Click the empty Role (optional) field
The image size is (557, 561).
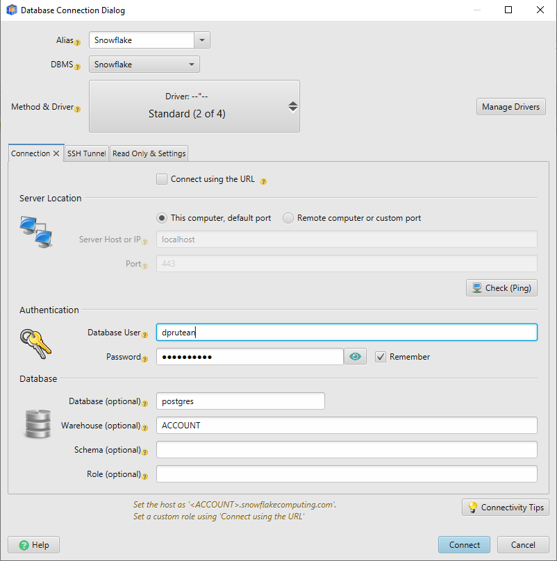[x=347, y=474]
